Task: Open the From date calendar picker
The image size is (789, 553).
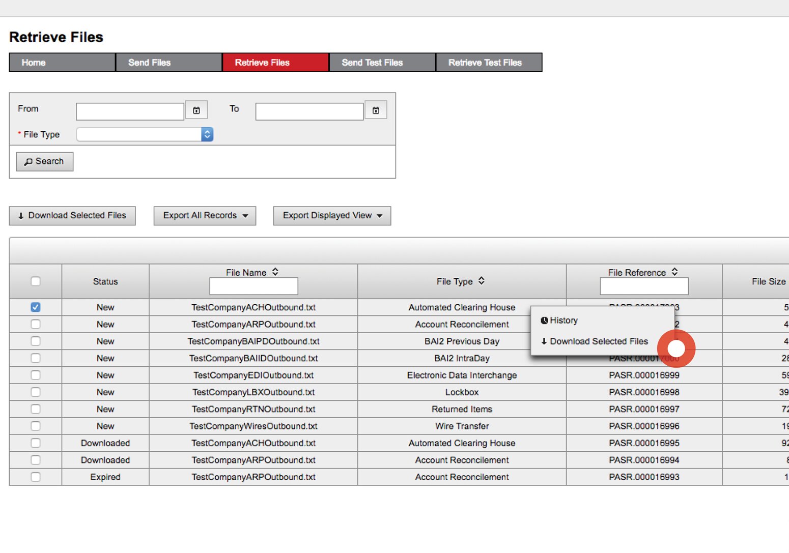Action: (x=196, y=110)
